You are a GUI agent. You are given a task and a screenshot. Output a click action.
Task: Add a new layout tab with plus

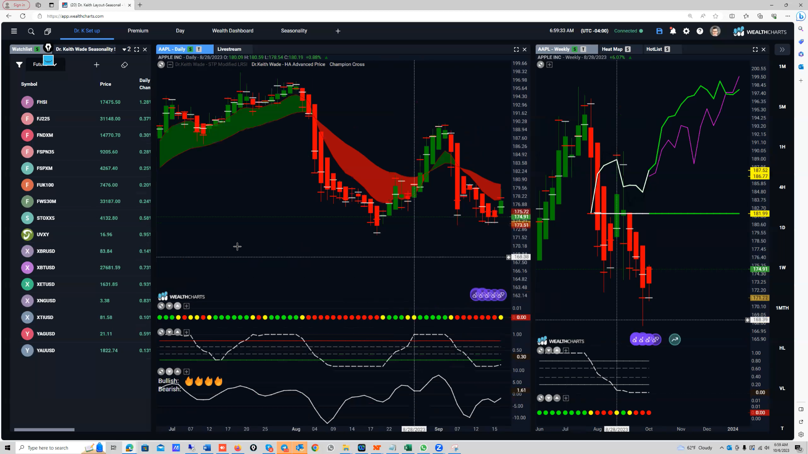click(x=338, y=31)
